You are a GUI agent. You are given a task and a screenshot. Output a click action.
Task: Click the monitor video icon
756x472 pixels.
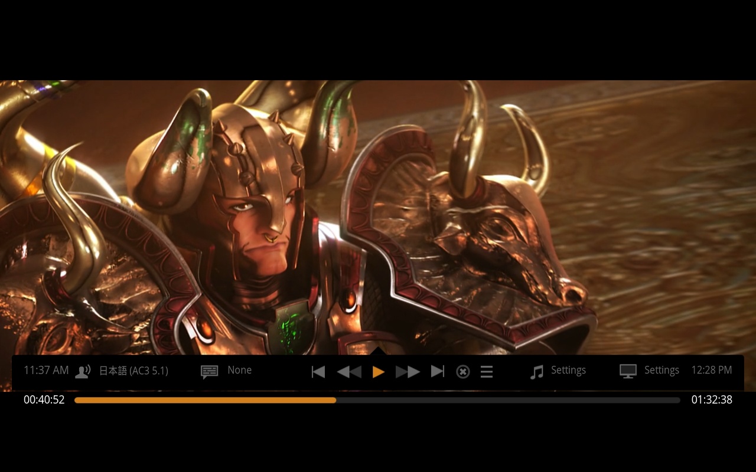[628, 371]
